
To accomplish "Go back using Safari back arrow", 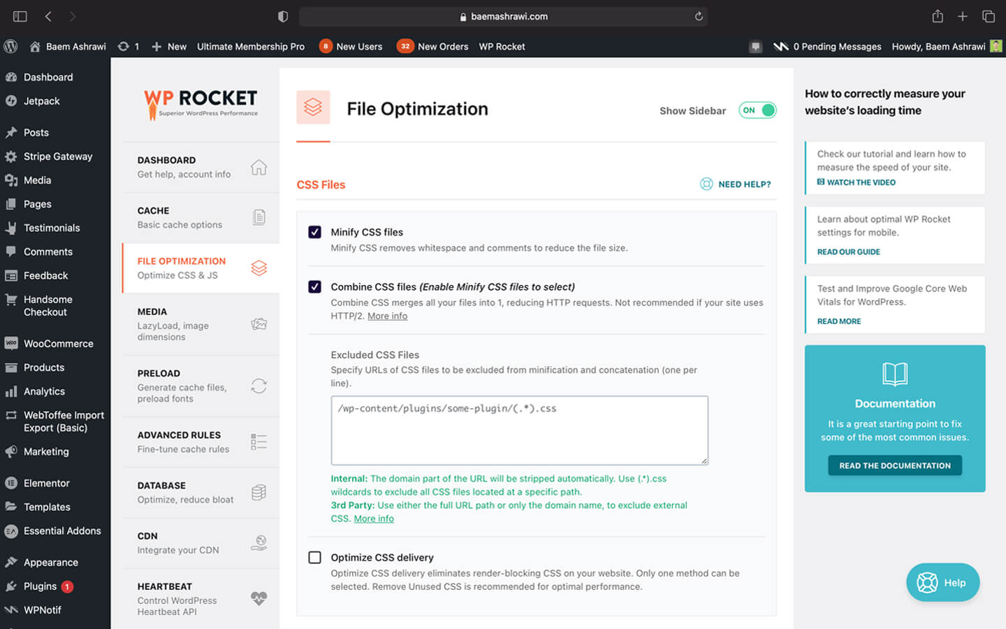I will coord(48,16).
